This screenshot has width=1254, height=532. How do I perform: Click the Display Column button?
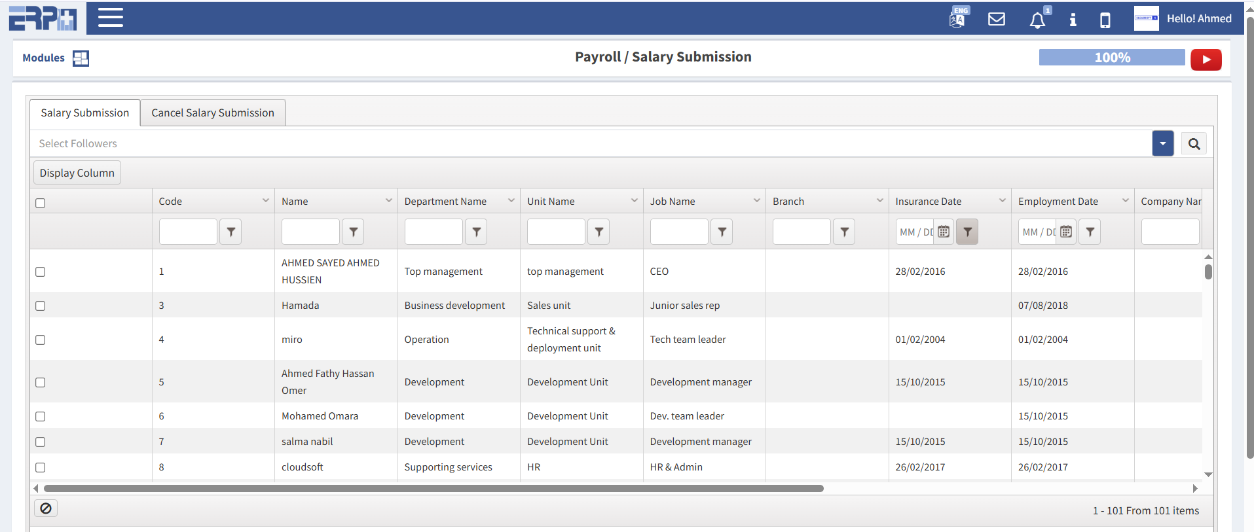click(x=77, y=173)
